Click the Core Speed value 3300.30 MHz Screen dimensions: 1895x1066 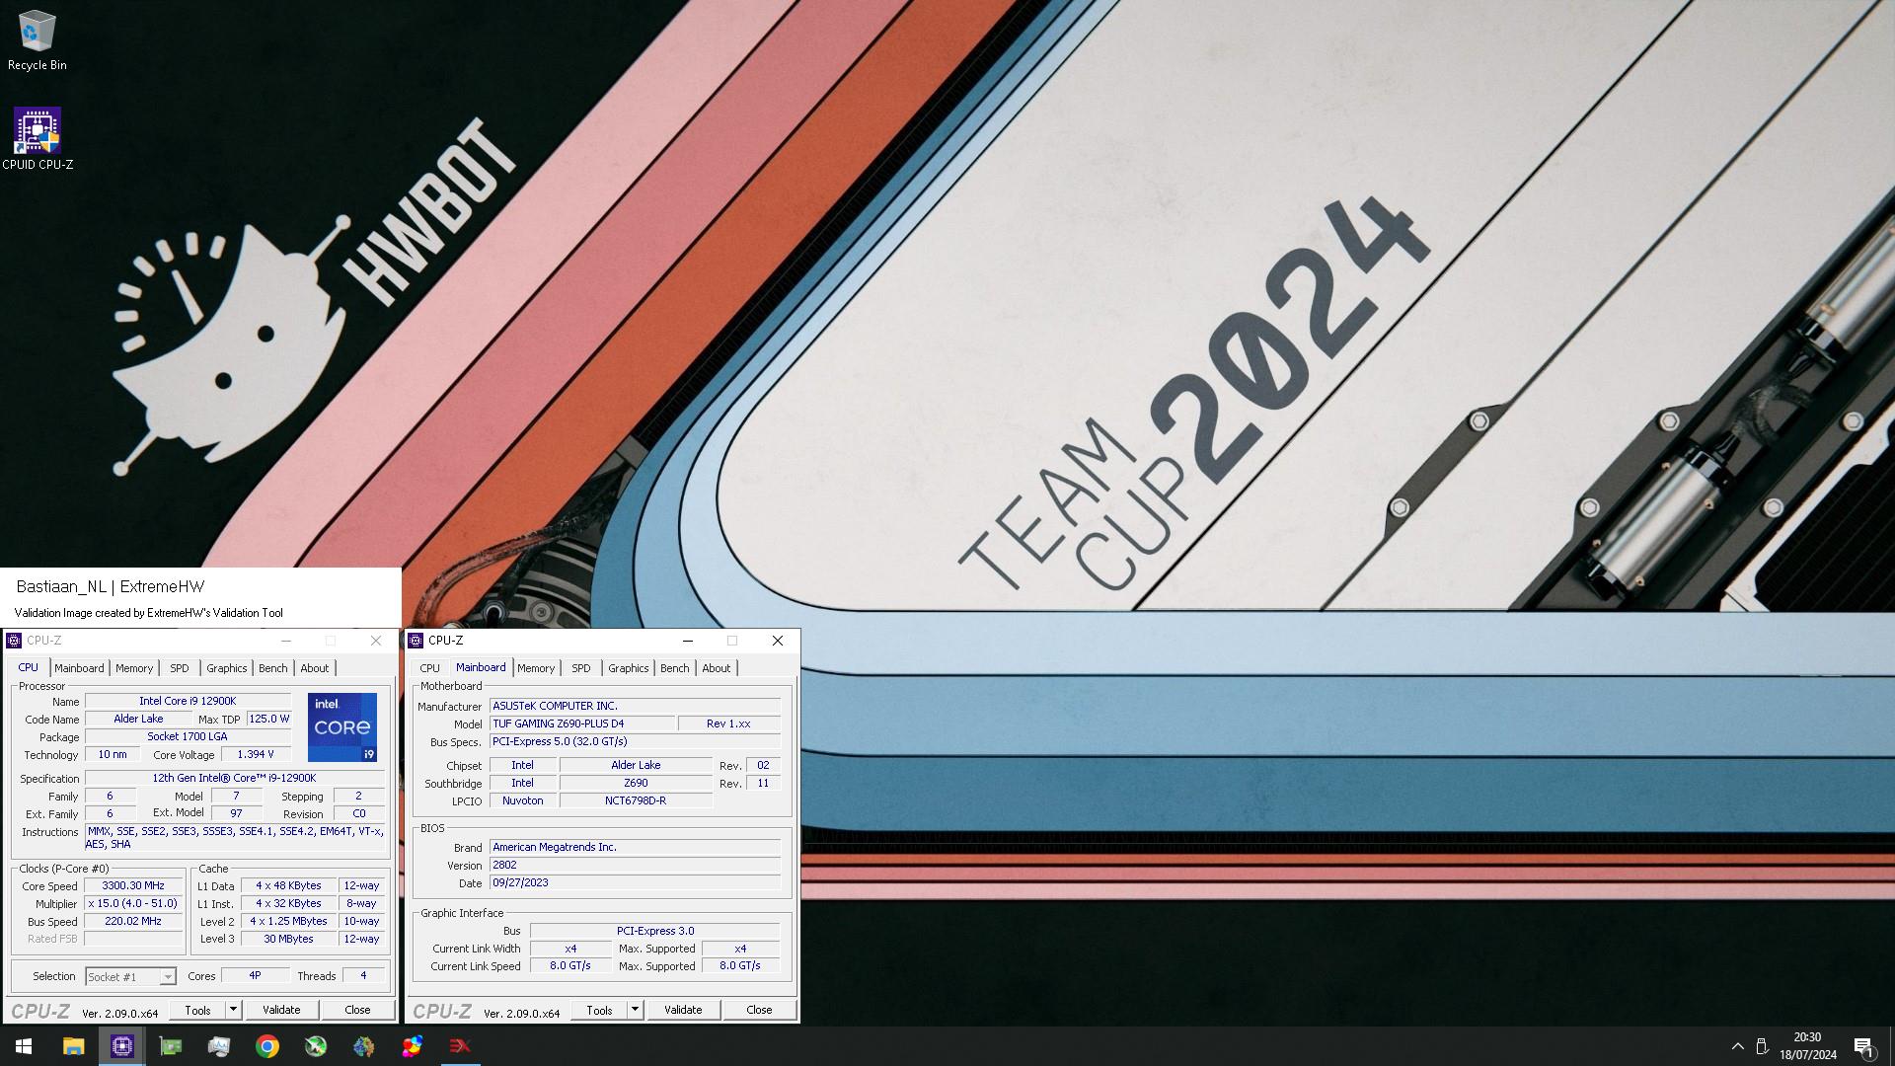tap(133, 886)
